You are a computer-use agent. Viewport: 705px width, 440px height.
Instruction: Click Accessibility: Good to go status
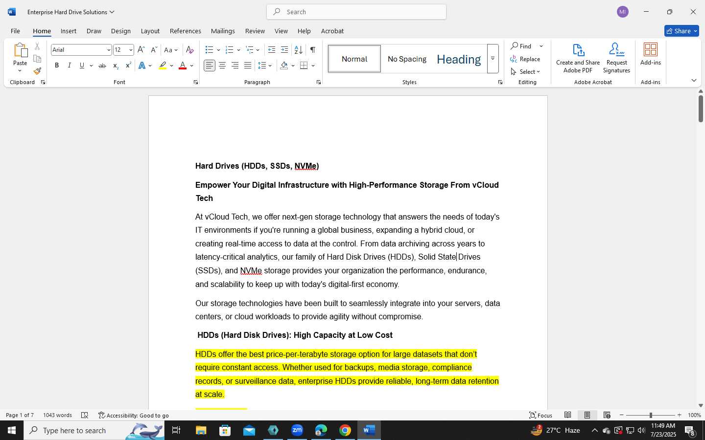134,415
